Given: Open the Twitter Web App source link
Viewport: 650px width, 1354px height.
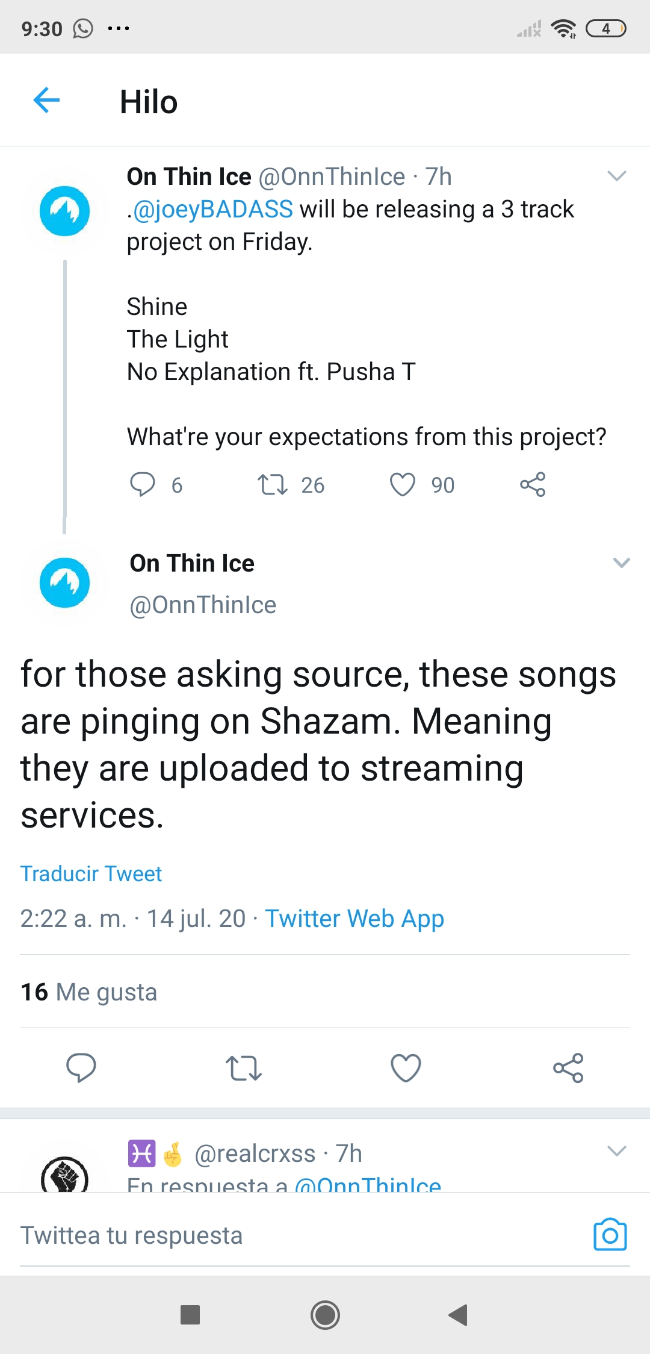Looking at the screenshot, I should 355,919.
